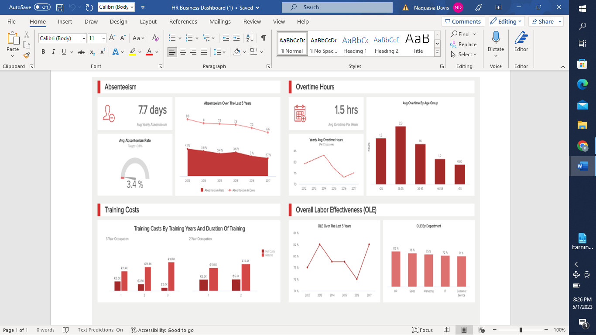The image size is (596, 335).
Task: Open the Review tab
Action: [252, 21]
